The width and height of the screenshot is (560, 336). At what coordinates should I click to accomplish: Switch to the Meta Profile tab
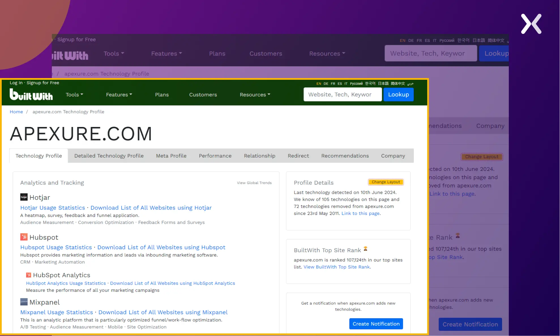[x=171, y=156]
